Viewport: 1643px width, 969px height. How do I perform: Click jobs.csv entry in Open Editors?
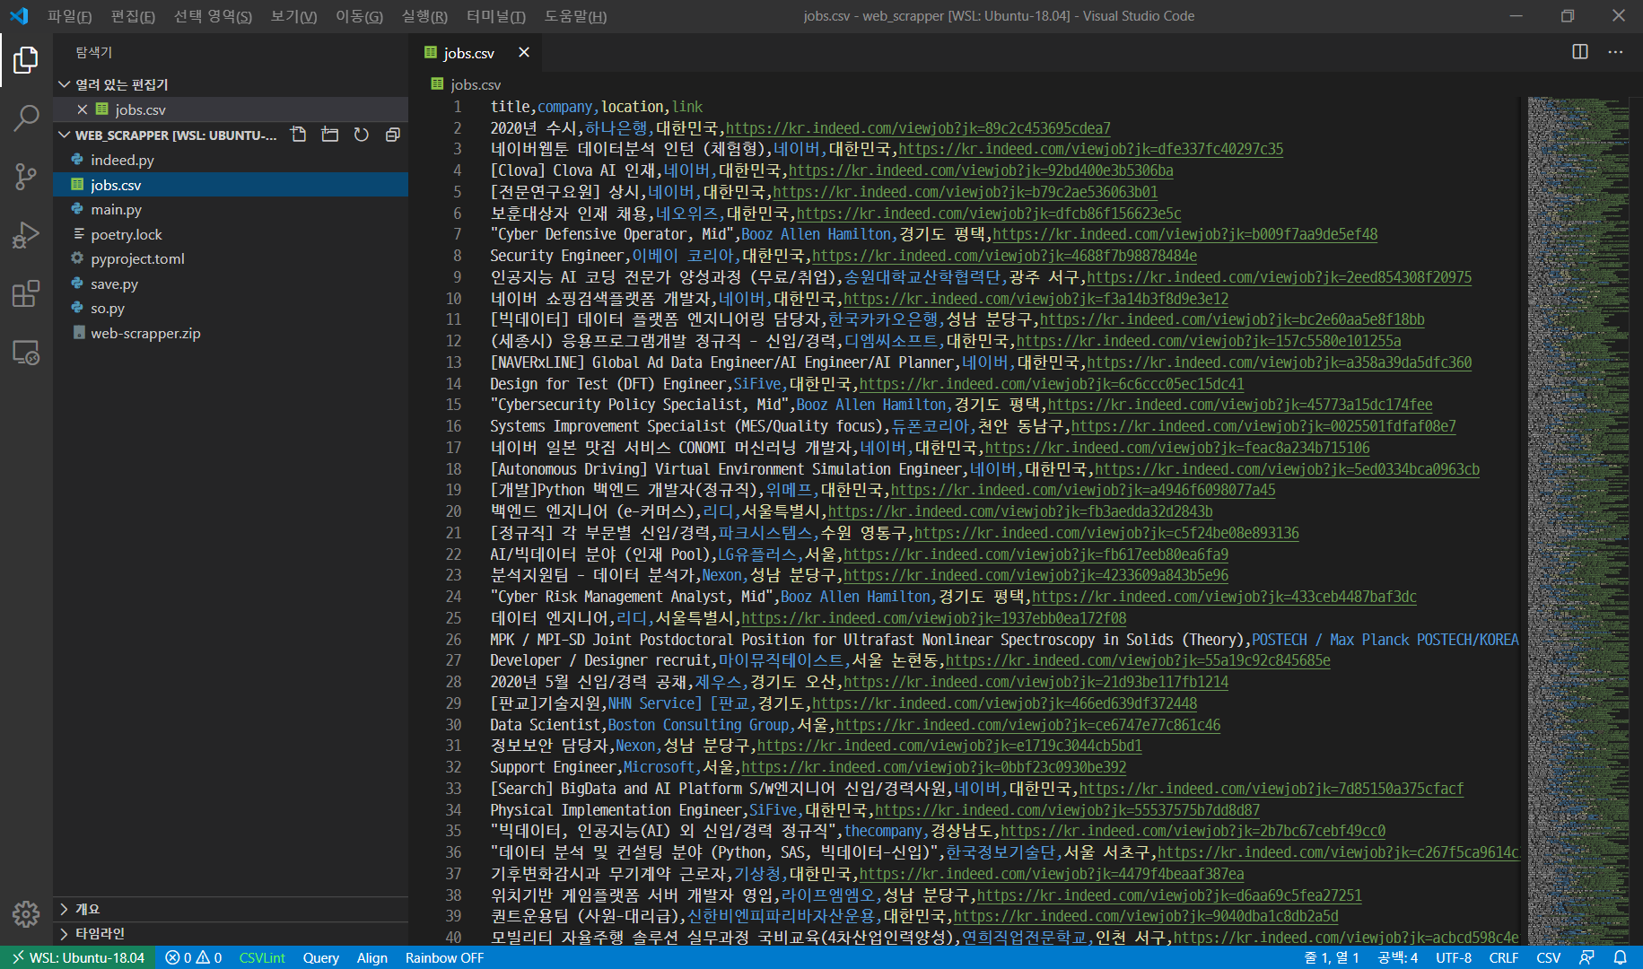[x=231, y=109]
